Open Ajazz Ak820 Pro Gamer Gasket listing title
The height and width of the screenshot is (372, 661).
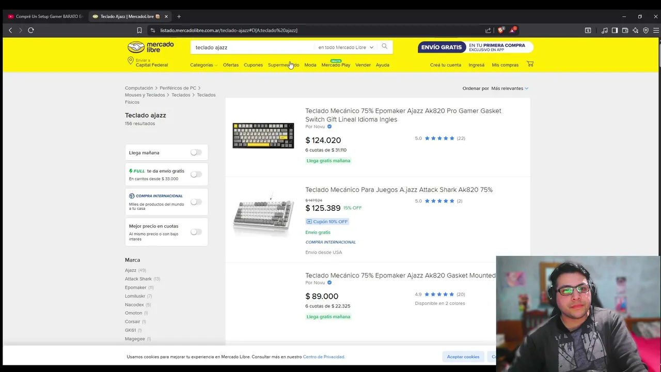click(x=403, y=115)
